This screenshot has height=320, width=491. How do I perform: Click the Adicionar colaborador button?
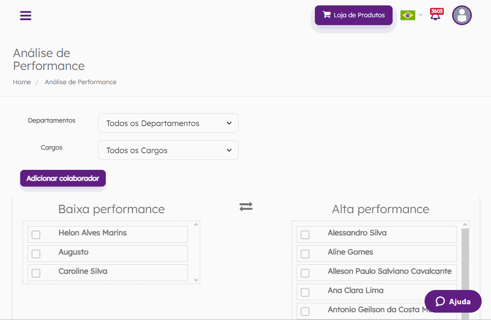coord(62,178)
